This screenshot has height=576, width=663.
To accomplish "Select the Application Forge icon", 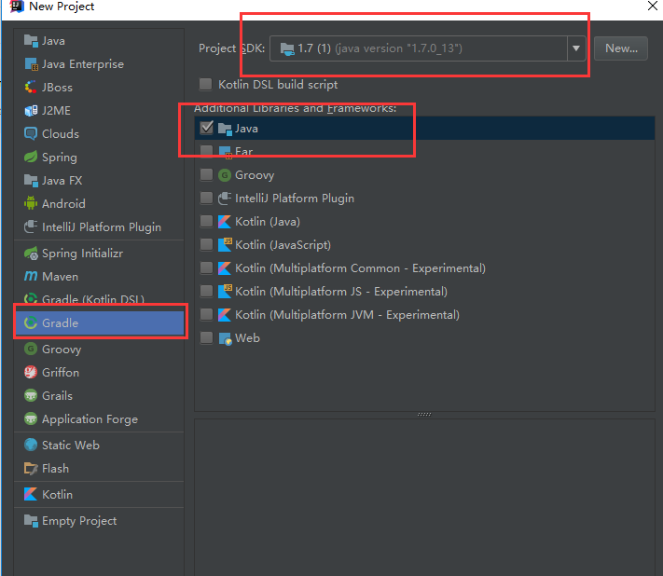I will (x=31, y=418).
